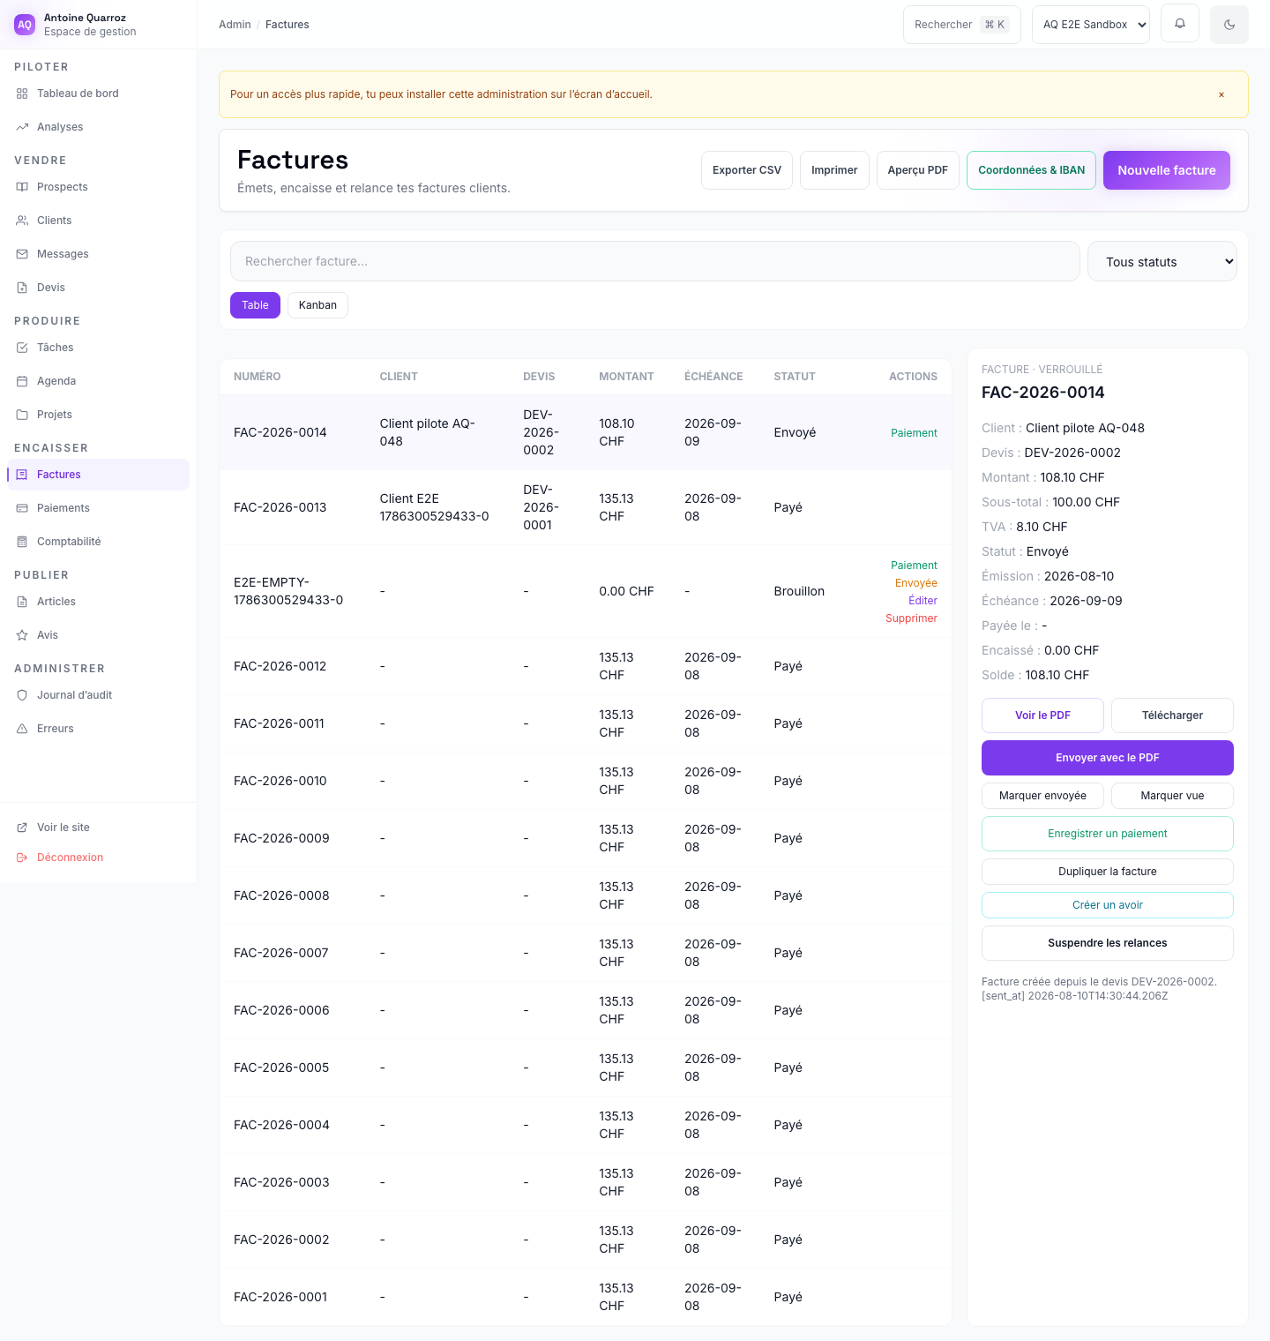The height and width of the screenshot is (1341, 1270).
Task: Click the Analyses trend icon
Action: [x=22, y=127]
